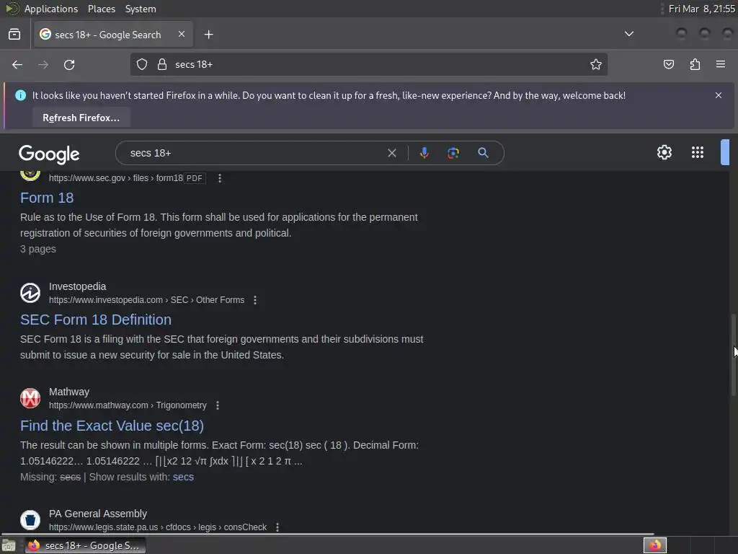Image resolution: width=738 pixels, height=554 pixels.
Task: Open Google quick settings gear
Action: point(664,152)
